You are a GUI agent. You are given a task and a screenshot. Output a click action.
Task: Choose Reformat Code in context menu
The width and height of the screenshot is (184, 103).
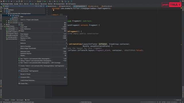click(x=43, y=51)
